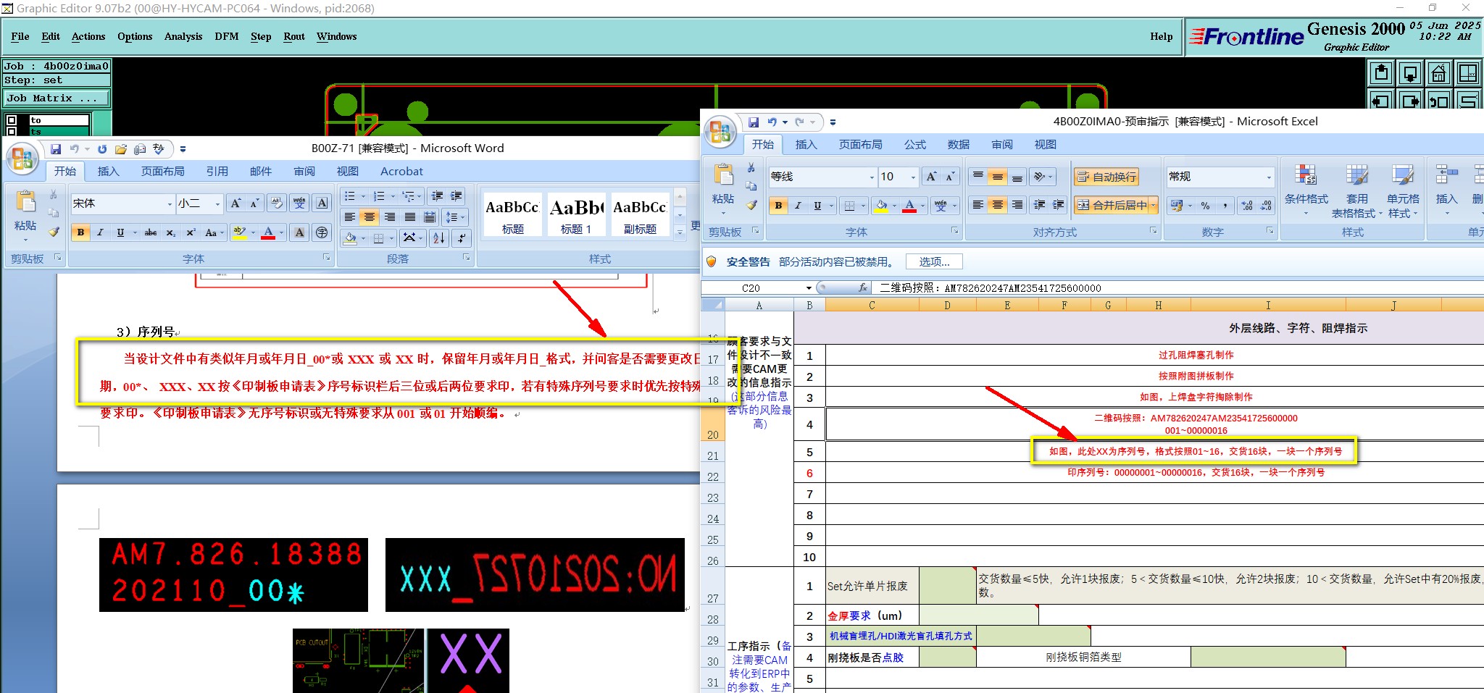
Task: Open Excel number format dropdown 常规
Action: coord(1269,177)
